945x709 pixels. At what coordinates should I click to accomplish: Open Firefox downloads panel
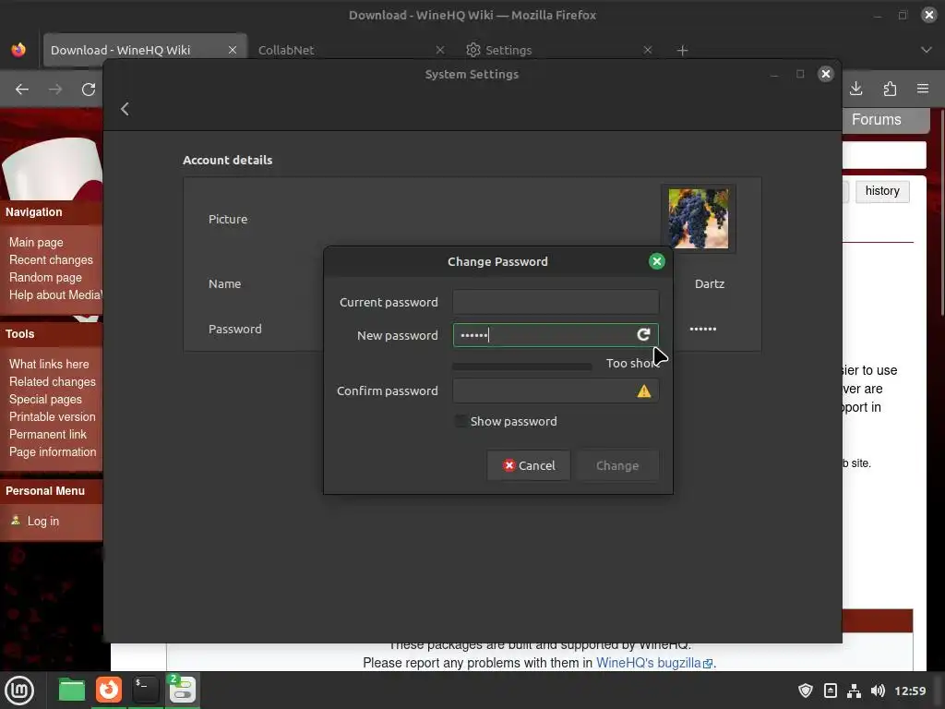[x=855, y=89]
